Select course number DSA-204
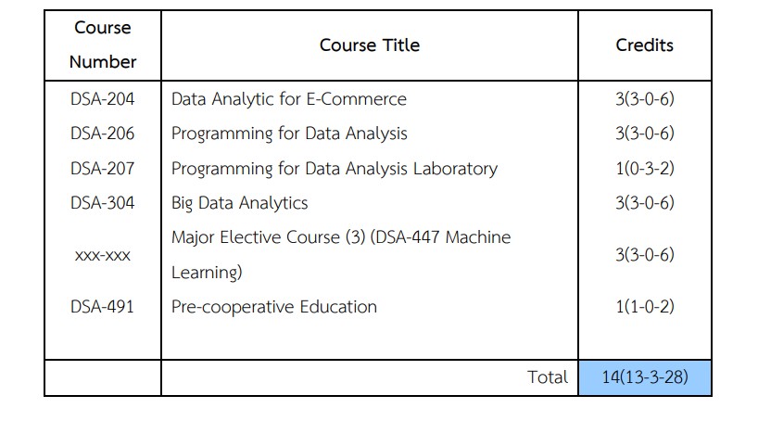This screenshot has width=758, height=421. pos(103,98)
